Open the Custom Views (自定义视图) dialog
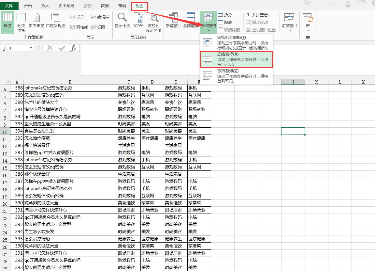 point(56,22)
